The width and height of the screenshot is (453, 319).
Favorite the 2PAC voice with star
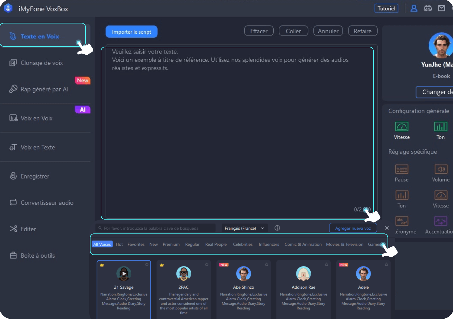[x=207, y=265]
